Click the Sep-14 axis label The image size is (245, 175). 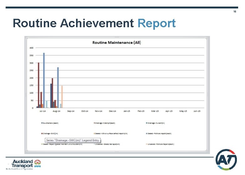tap(71, 111)
